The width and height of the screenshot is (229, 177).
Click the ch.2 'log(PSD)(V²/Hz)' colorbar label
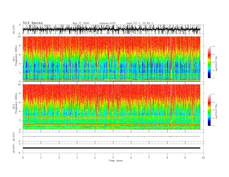pyautogui.click(x=216, y=111)
